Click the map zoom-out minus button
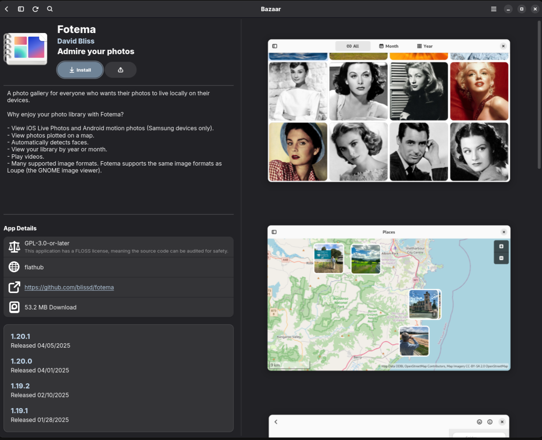Screen dimensions: 542x440 501,258
